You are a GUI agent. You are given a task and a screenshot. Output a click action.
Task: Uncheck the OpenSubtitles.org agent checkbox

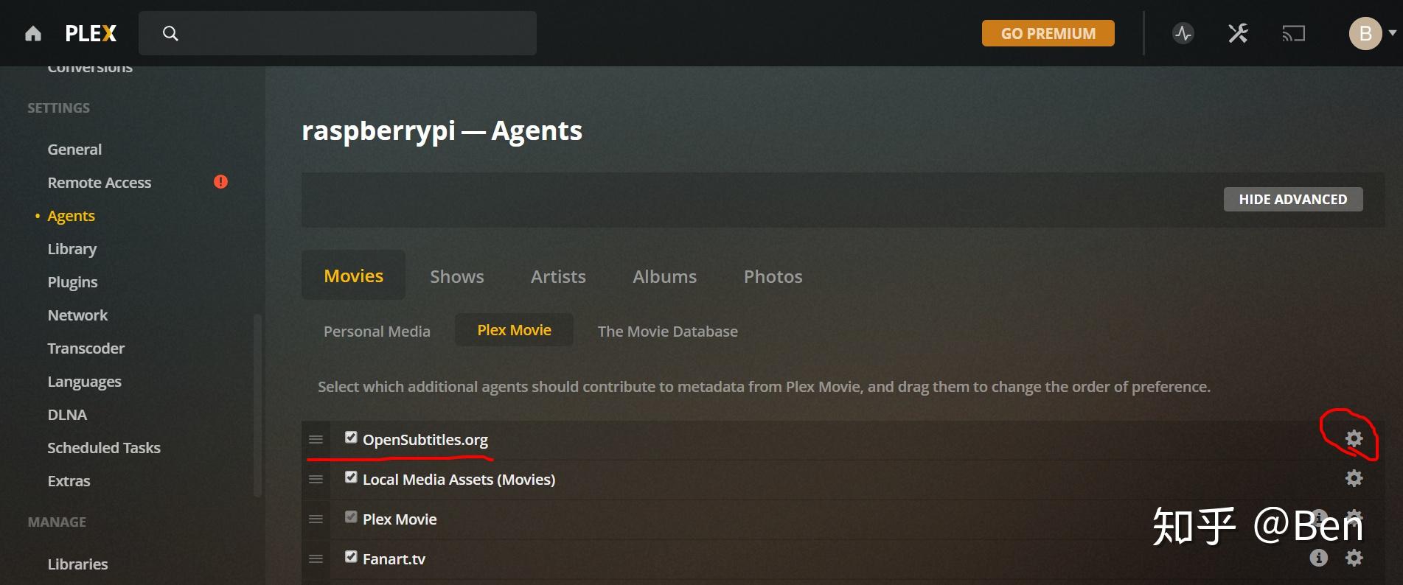click(351, 438)
